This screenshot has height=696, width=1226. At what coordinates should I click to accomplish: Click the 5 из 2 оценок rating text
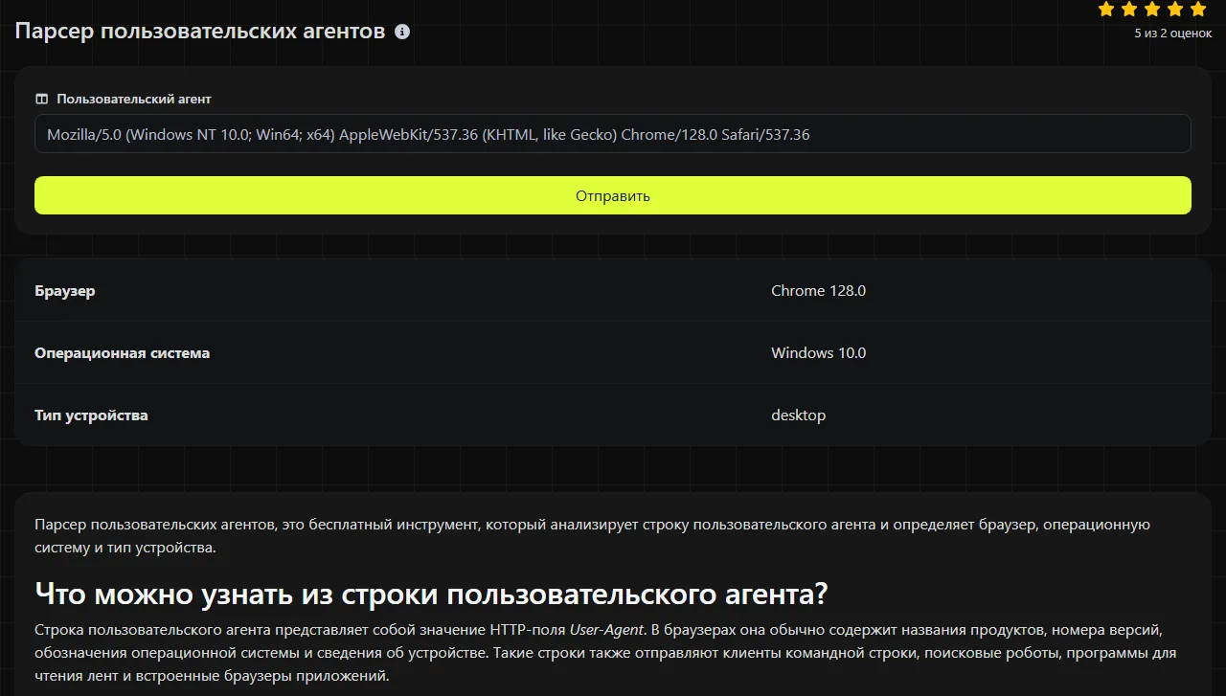click(1173, 34)
